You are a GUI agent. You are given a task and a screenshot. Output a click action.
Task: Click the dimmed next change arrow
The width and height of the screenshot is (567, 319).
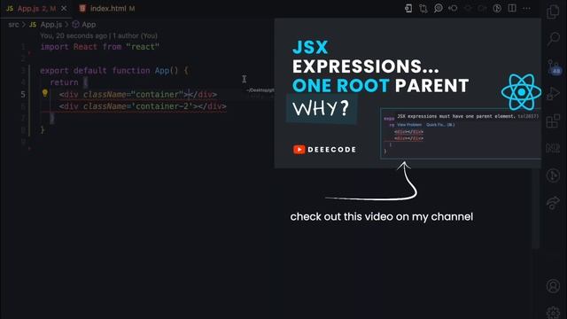click(482, 8)
